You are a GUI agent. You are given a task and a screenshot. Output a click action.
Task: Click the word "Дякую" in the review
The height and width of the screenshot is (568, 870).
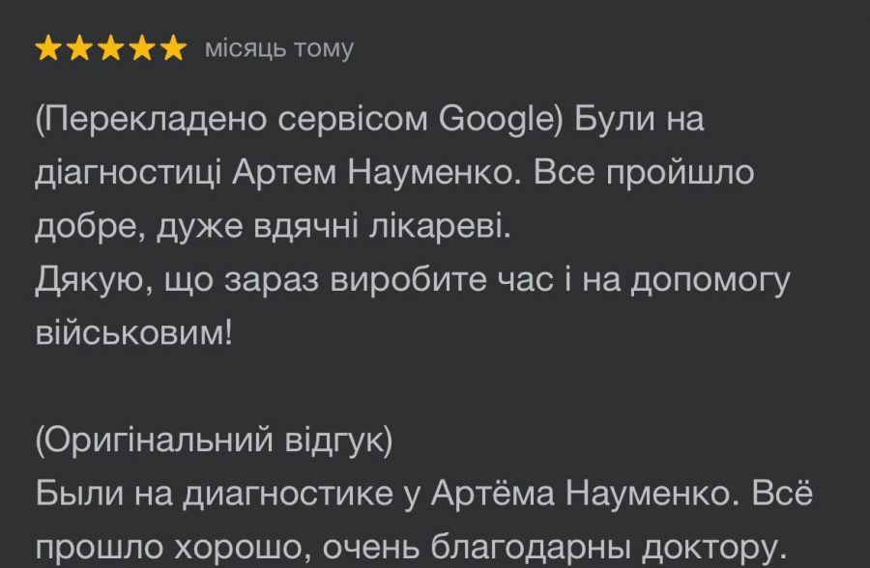coord(89,280)
